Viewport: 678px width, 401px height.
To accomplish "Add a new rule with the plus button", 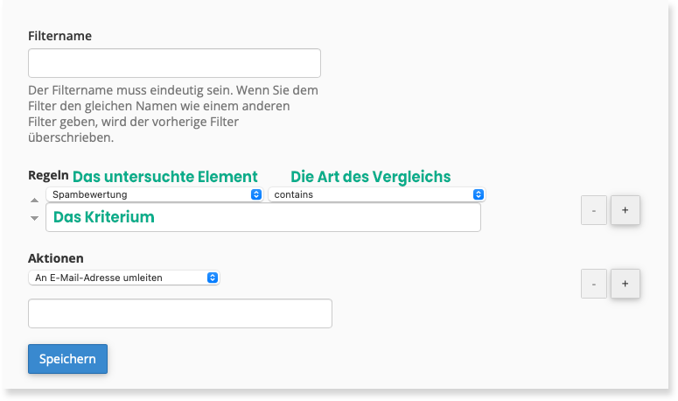I will [x=625, y=210].
